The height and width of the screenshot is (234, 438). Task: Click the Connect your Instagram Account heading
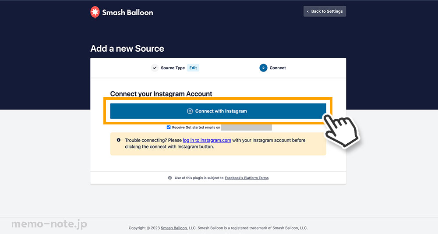coord(161,94)
